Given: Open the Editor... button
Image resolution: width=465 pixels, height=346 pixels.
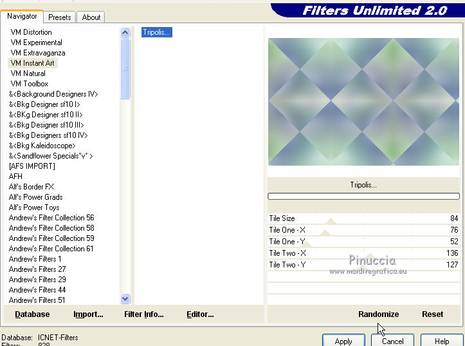Looking at the screenshot, I should [200, 314].
